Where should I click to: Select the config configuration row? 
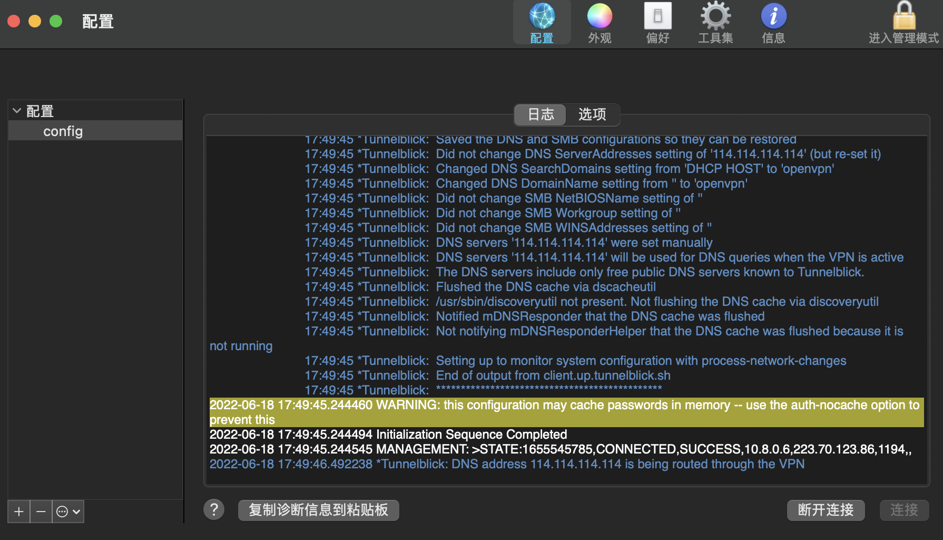pos(95,131)
